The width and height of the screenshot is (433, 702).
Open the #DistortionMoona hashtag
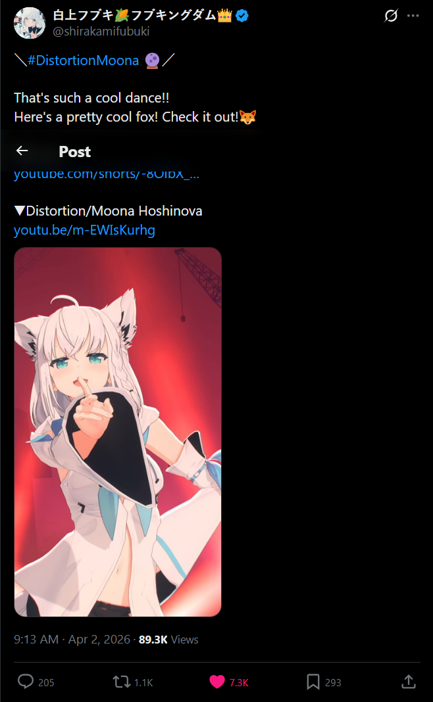click(x=84, y=60)
